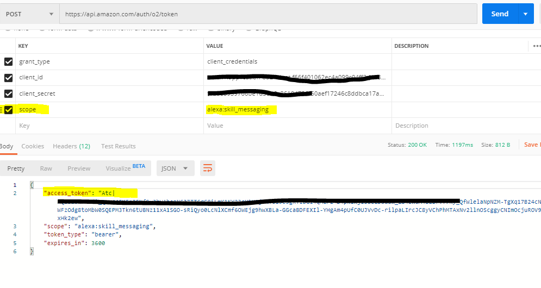Click the KEY column header
Image resolution: width=541 pixels, height=288 pixels.
pos(23,46)
